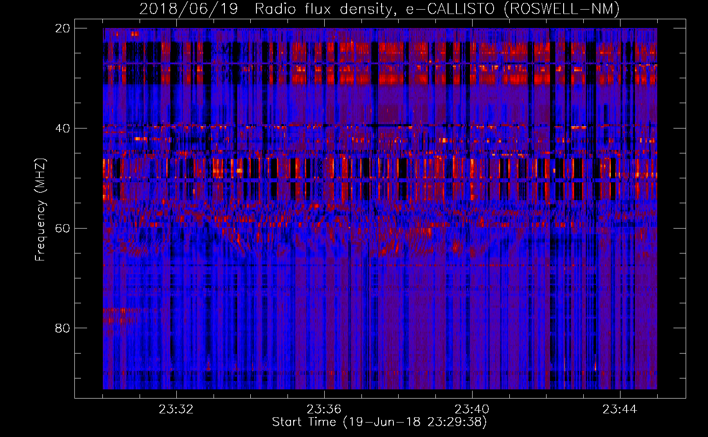Click the '23:32' time tick label

pyautogui.click(x=176, y=409)
